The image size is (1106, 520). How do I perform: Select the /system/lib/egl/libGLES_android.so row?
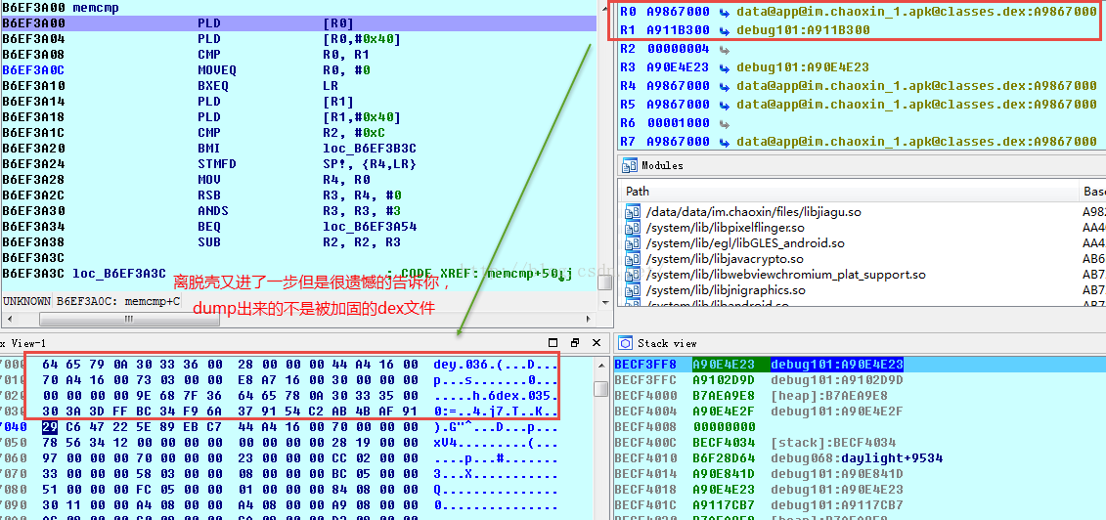click(862, 243)
